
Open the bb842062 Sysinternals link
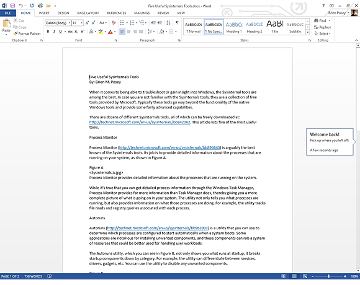(x=140, y=122)
